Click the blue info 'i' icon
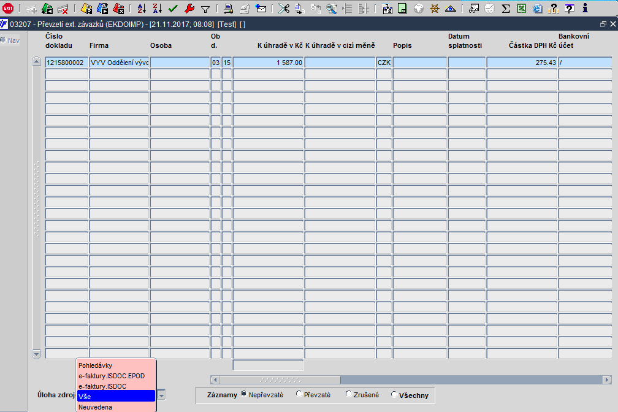The height and width of the screenshot is (412, 618). [x=586, y=8]
